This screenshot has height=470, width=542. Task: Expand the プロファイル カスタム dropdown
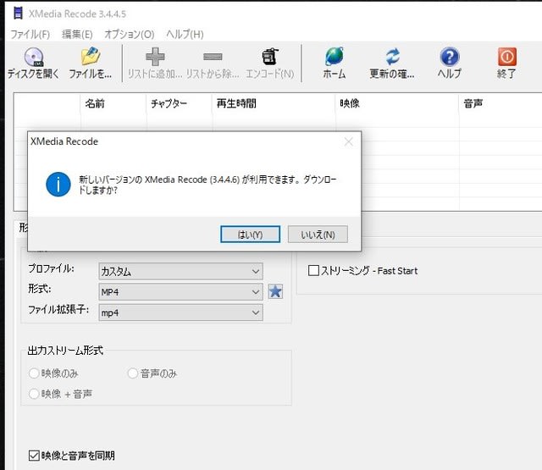click(x=180, y=271)
